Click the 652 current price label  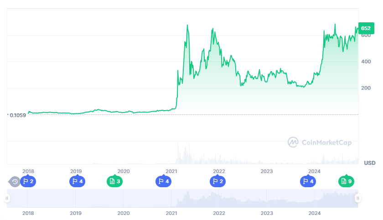tap(366, 28)
